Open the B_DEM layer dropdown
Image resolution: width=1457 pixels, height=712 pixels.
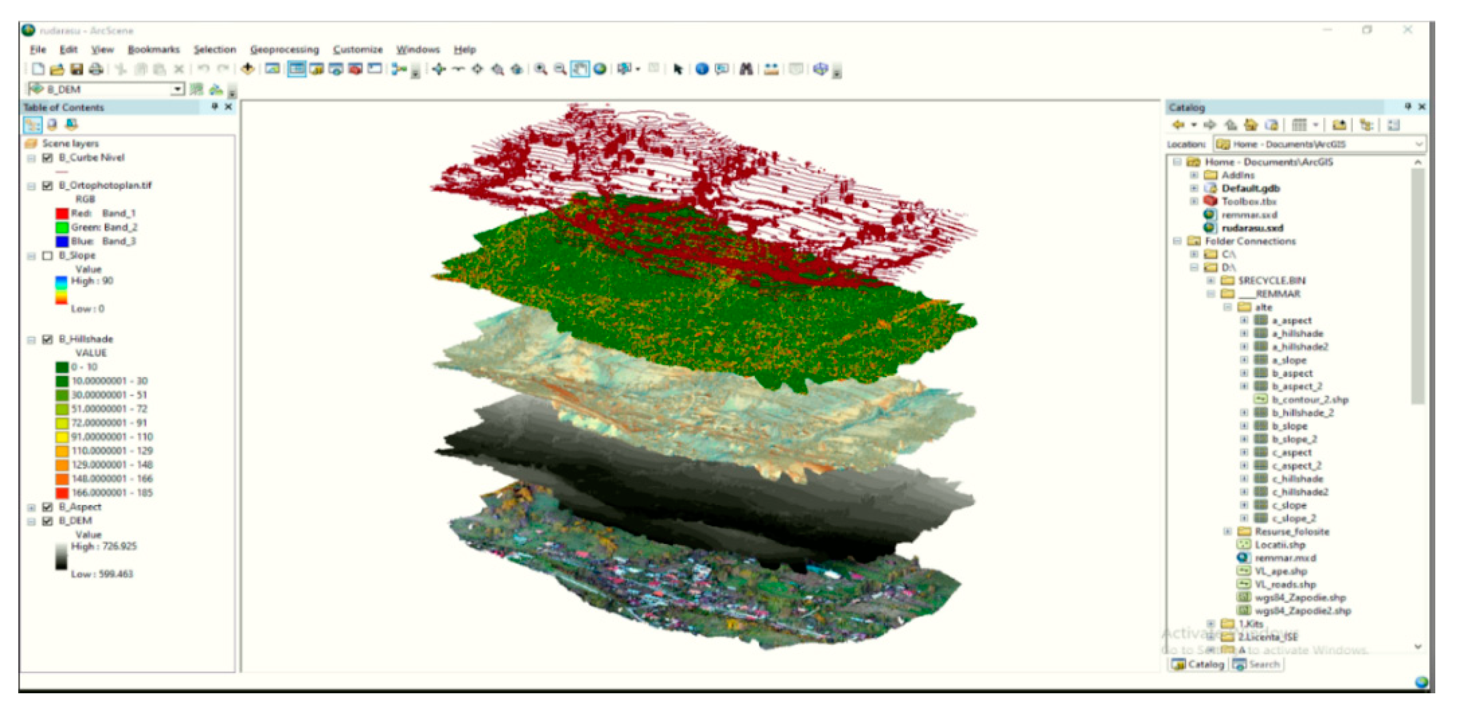(x=178, y=89)
